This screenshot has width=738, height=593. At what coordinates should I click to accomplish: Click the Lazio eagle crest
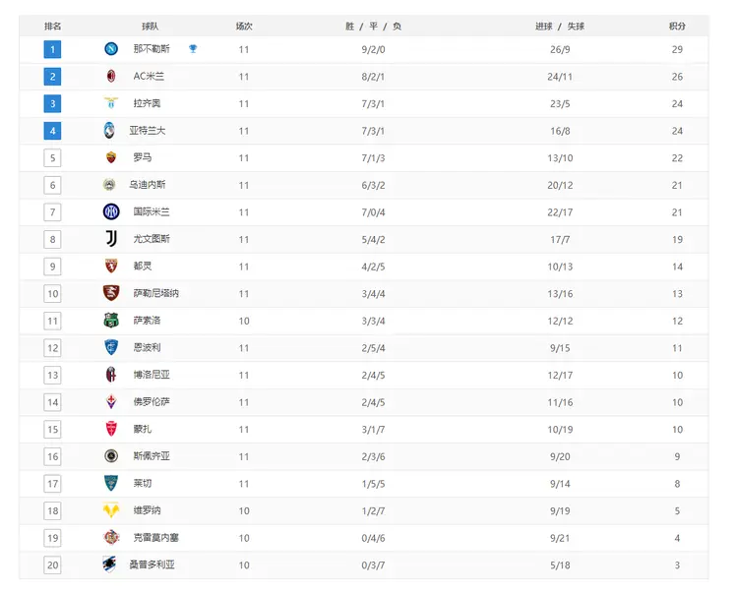click(111, 102)
